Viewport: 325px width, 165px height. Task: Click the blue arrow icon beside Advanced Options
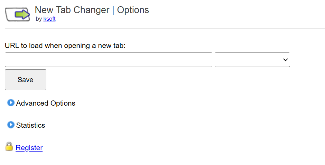pyautogui.click(x=11, y=103)
